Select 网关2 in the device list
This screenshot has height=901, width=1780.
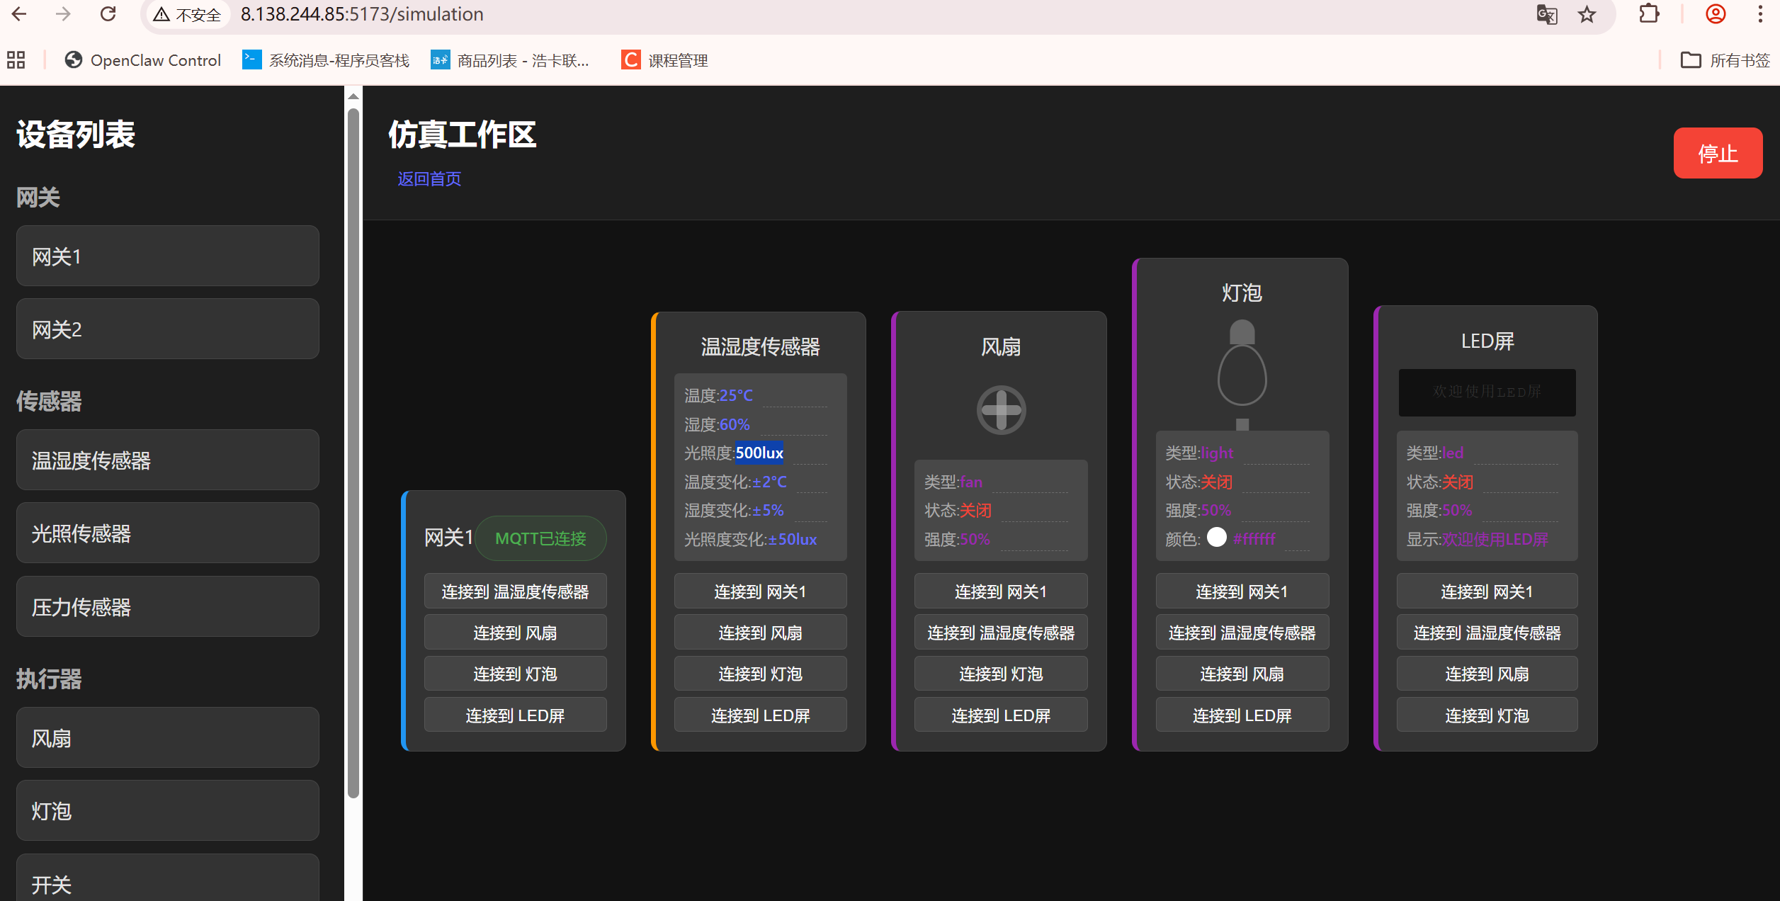tap(167, 329)
